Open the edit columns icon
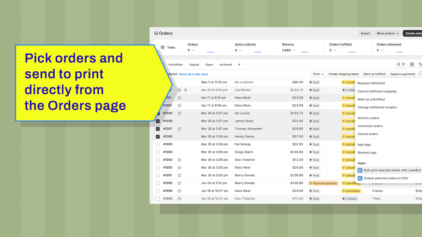 [x=412, y=65]
